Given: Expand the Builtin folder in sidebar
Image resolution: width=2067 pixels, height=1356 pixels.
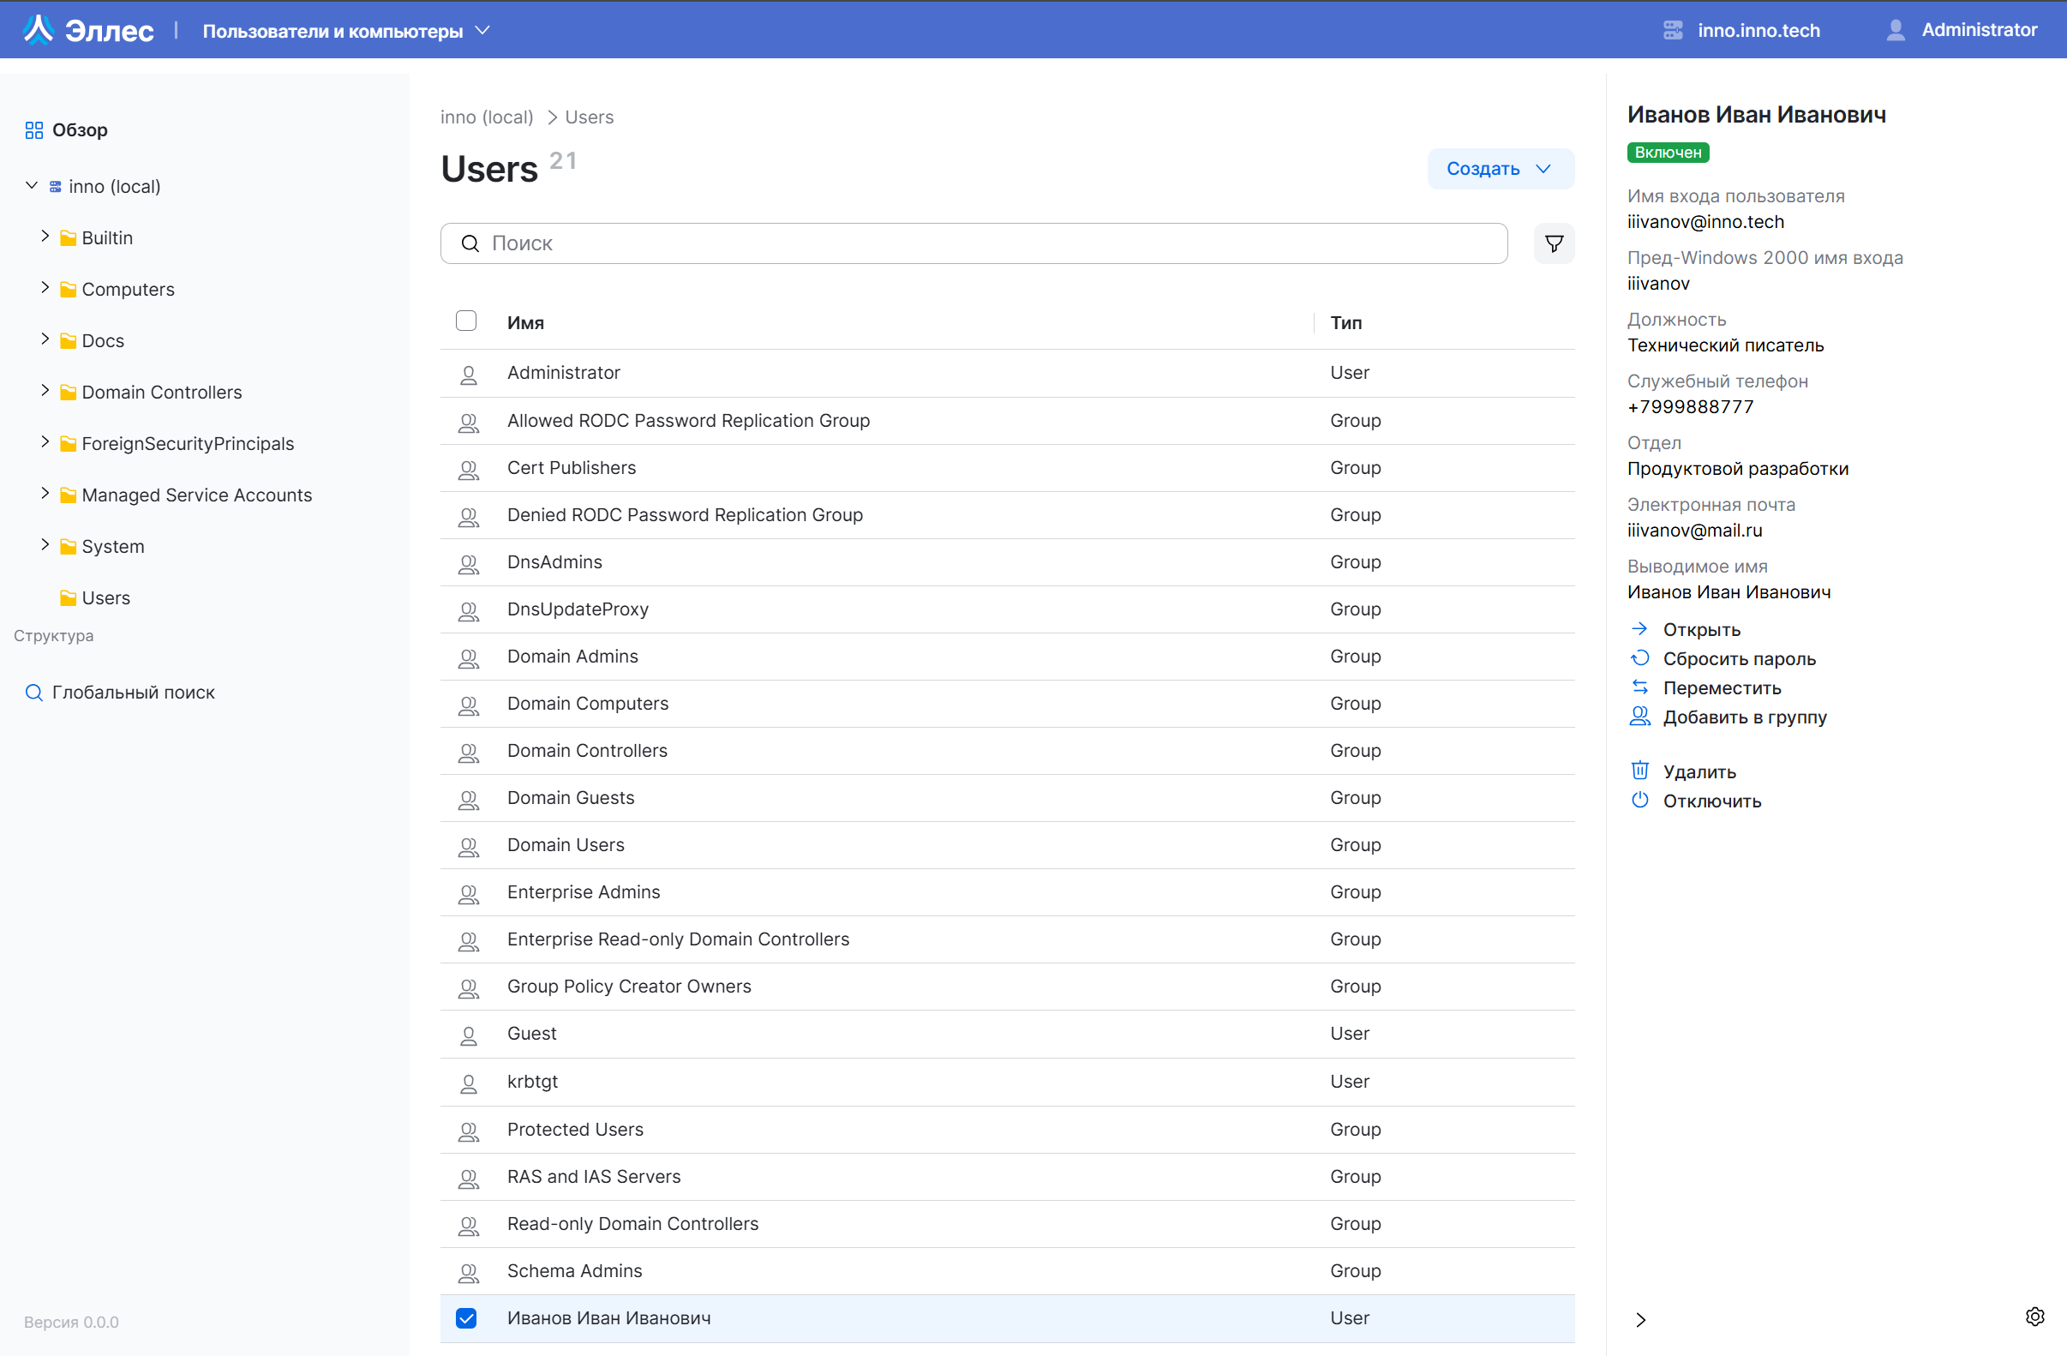Looking at the screenshot, I should point(45,237).
